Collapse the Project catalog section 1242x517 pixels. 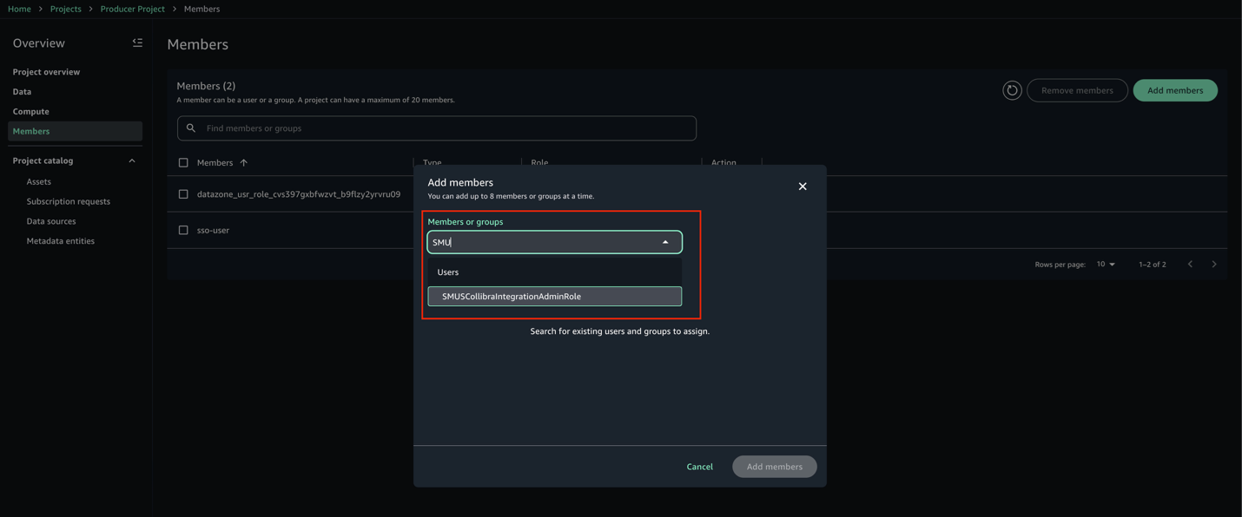point(132,160)
